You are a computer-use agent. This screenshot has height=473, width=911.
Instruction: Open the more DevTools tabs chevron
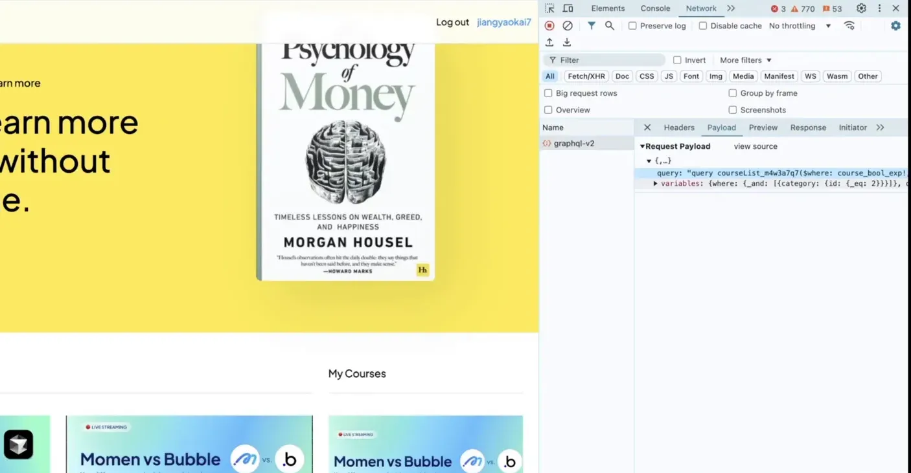pyautogui.click(x=731, y=8)
